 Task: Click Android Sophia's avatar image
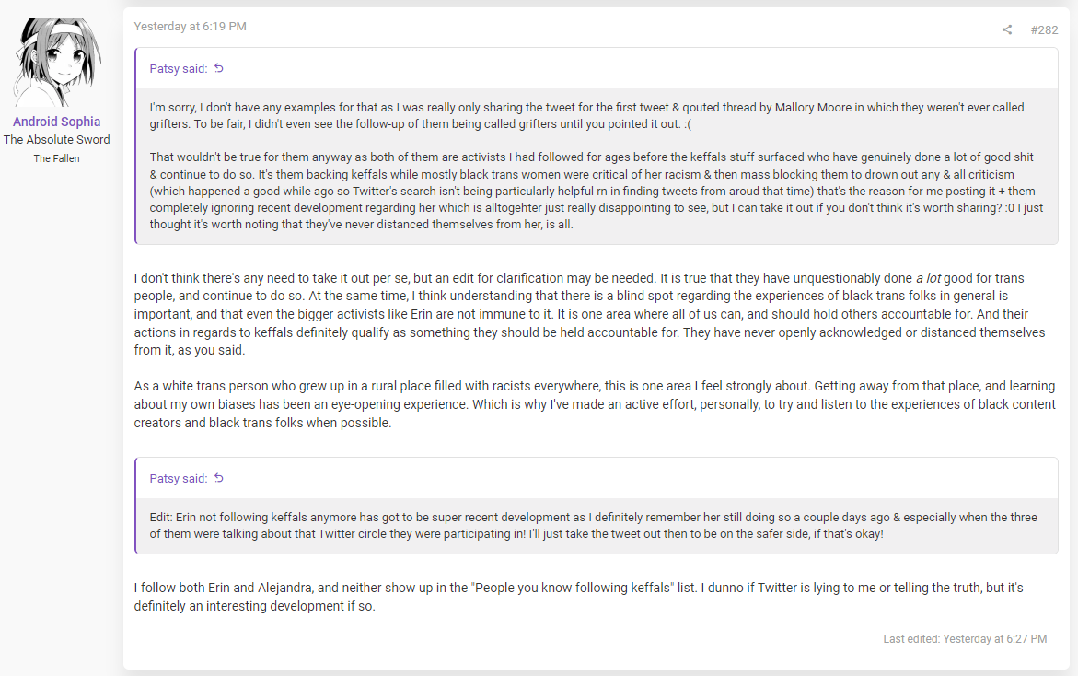[x=57, y=63]
